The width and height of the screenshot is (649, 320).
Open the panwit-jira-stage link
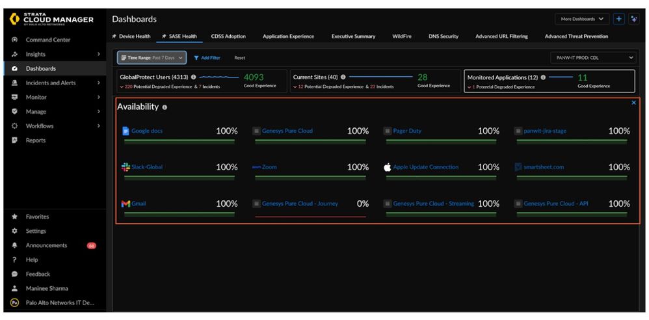pyautogui.click(x=545, y=131)
